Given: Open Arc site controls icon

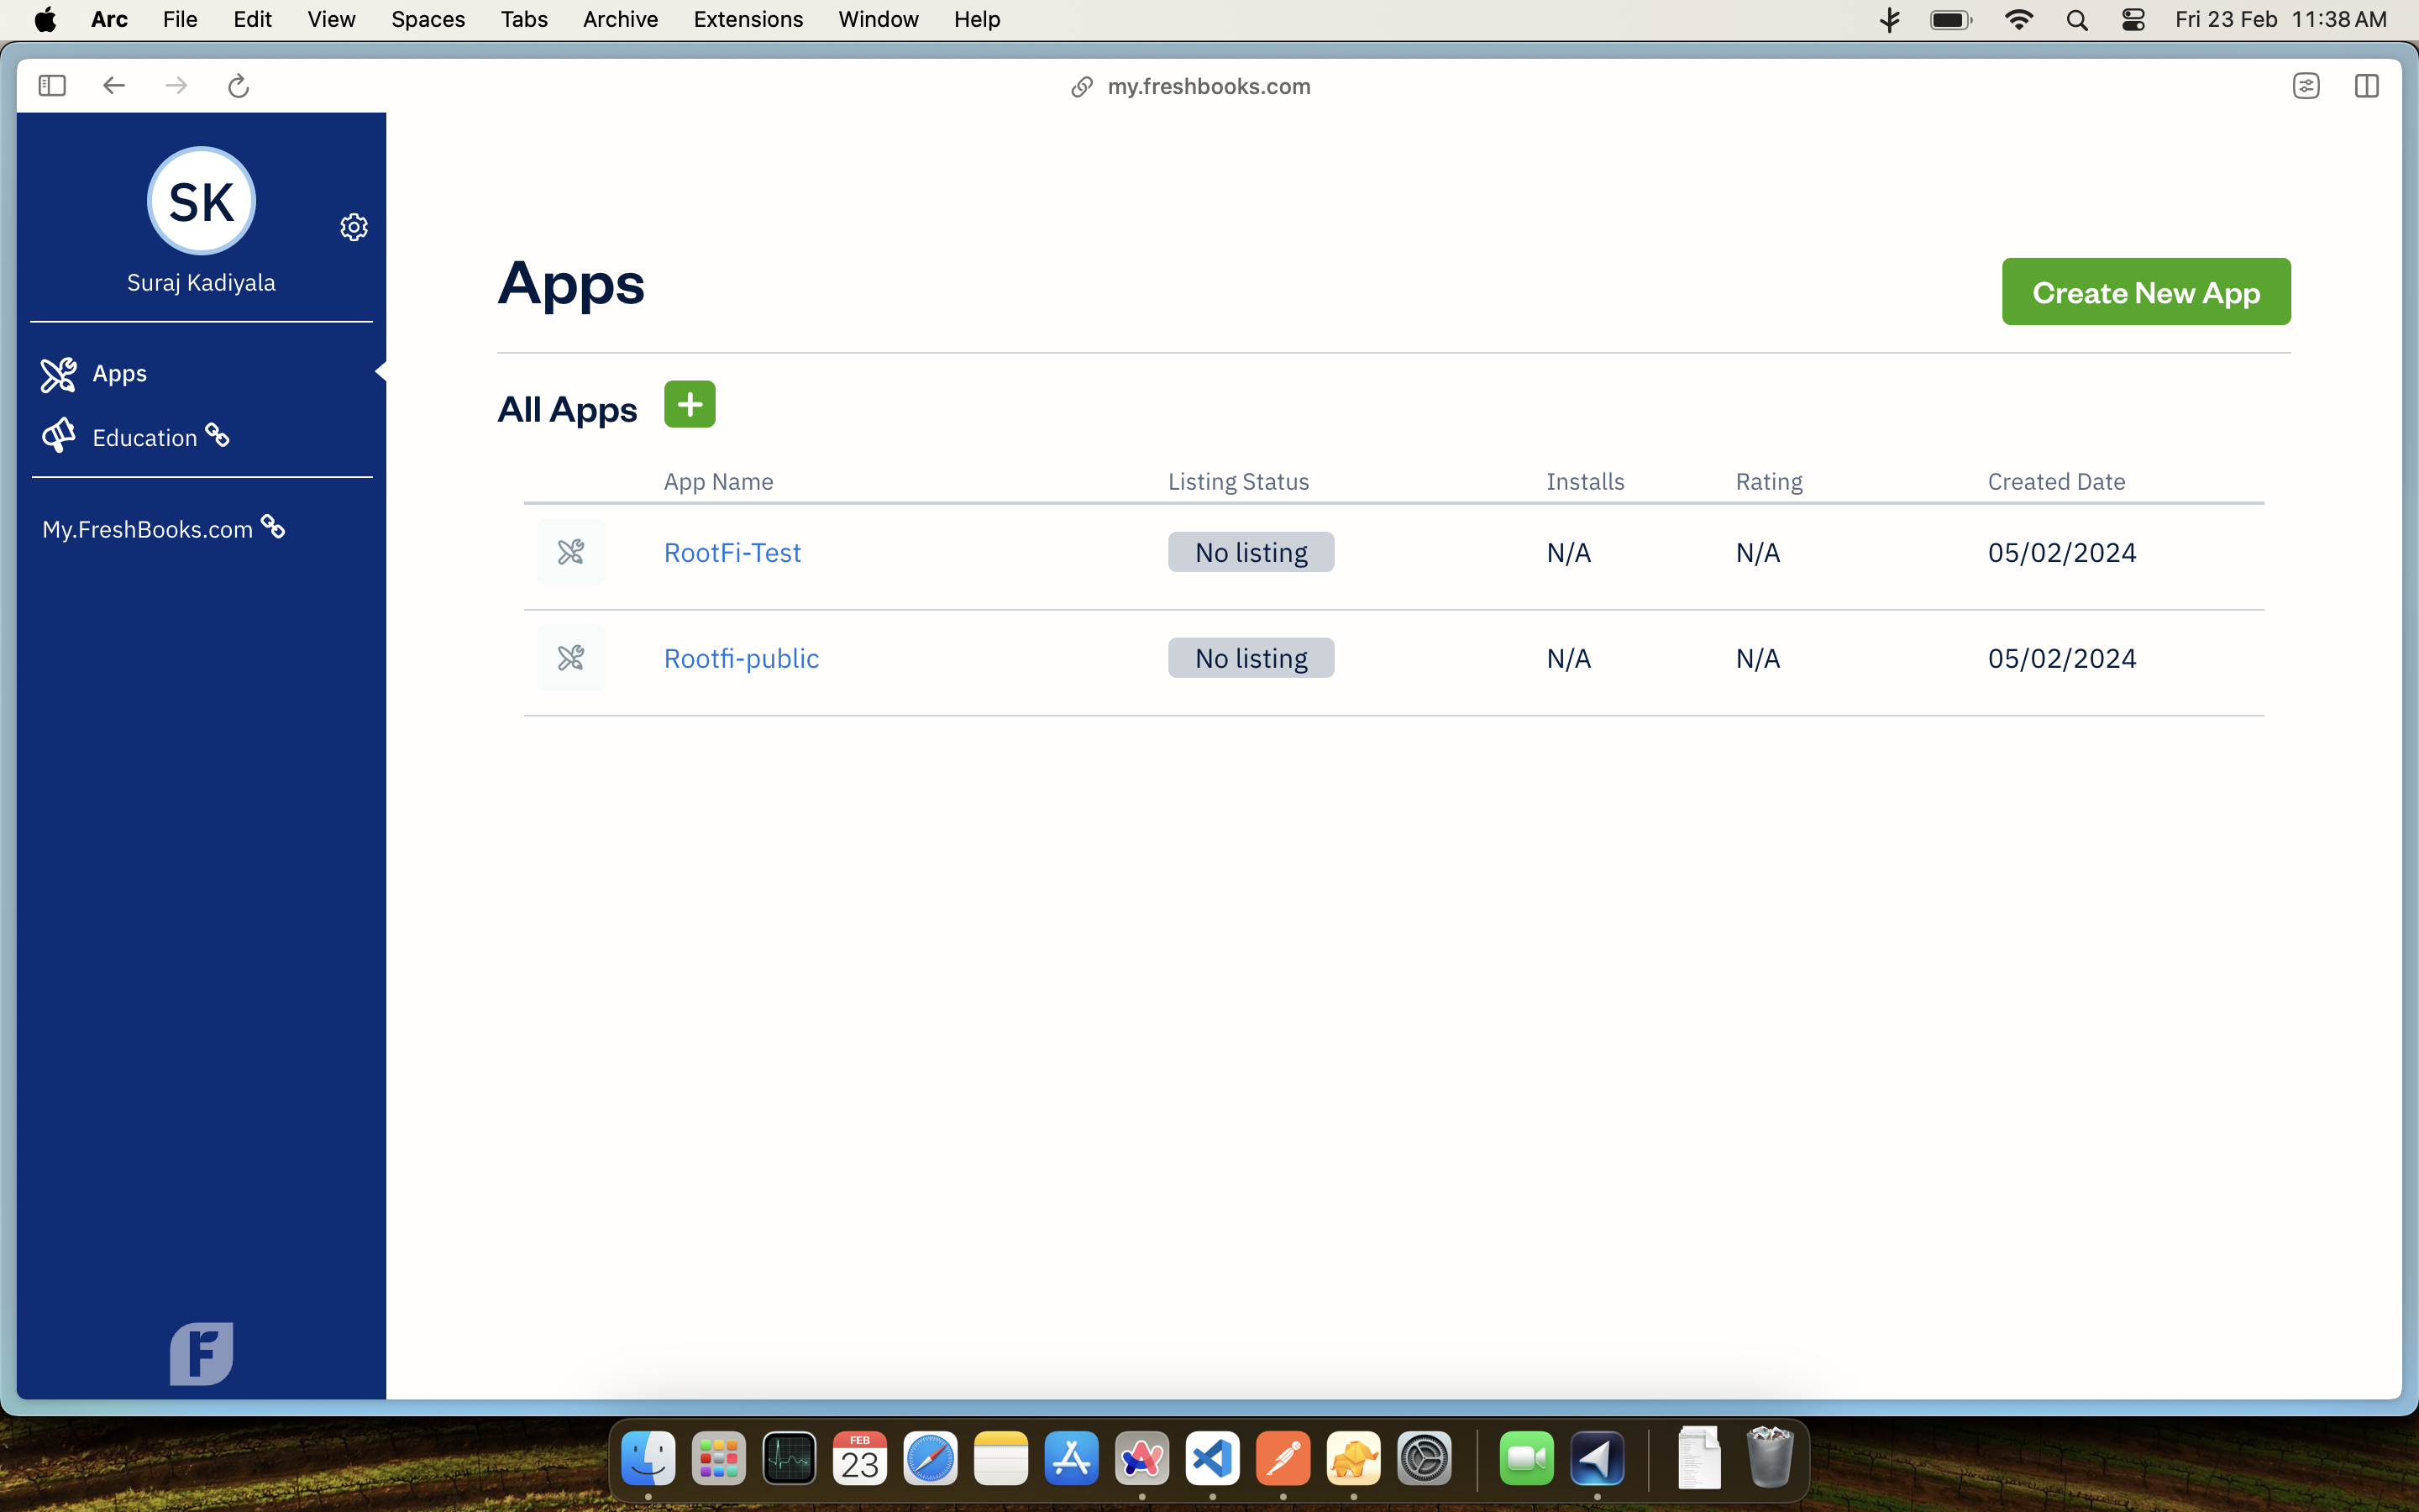Looking at the screenshot, I should [2306, 86].
